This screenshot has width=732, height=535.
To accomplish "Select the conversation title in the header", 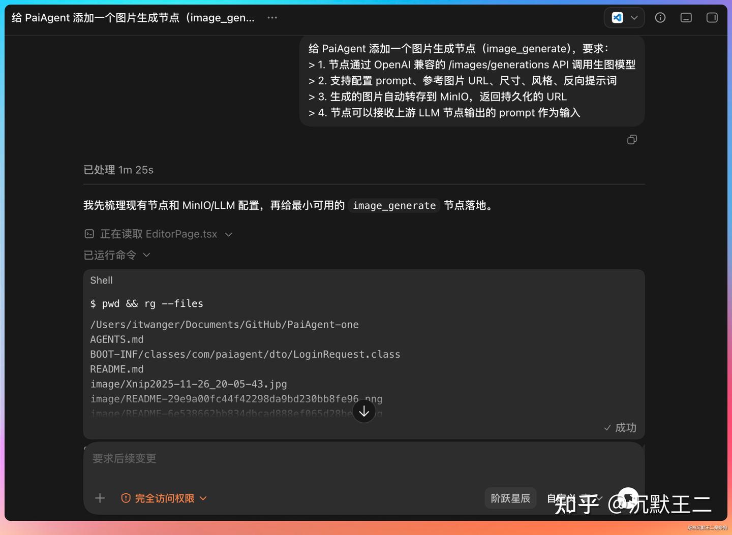I will pos(133,18).
